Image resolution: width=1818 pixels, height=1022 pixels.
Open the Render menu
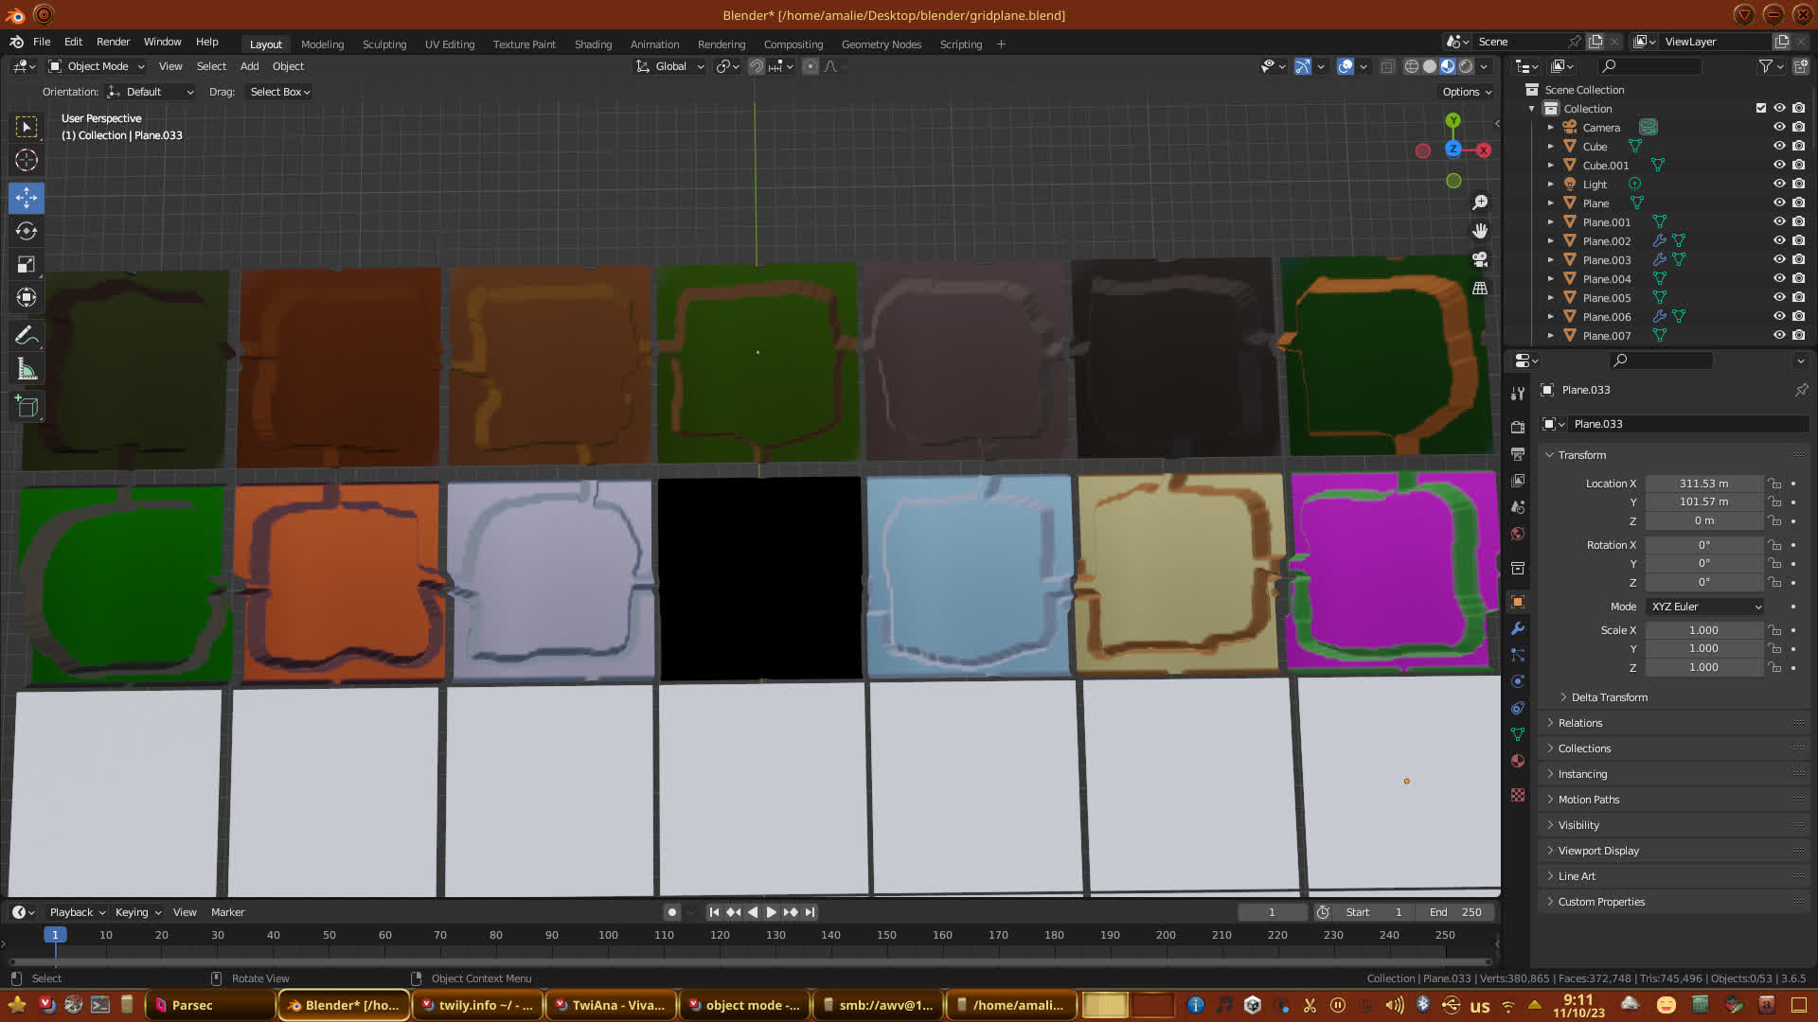click(113, 42)
